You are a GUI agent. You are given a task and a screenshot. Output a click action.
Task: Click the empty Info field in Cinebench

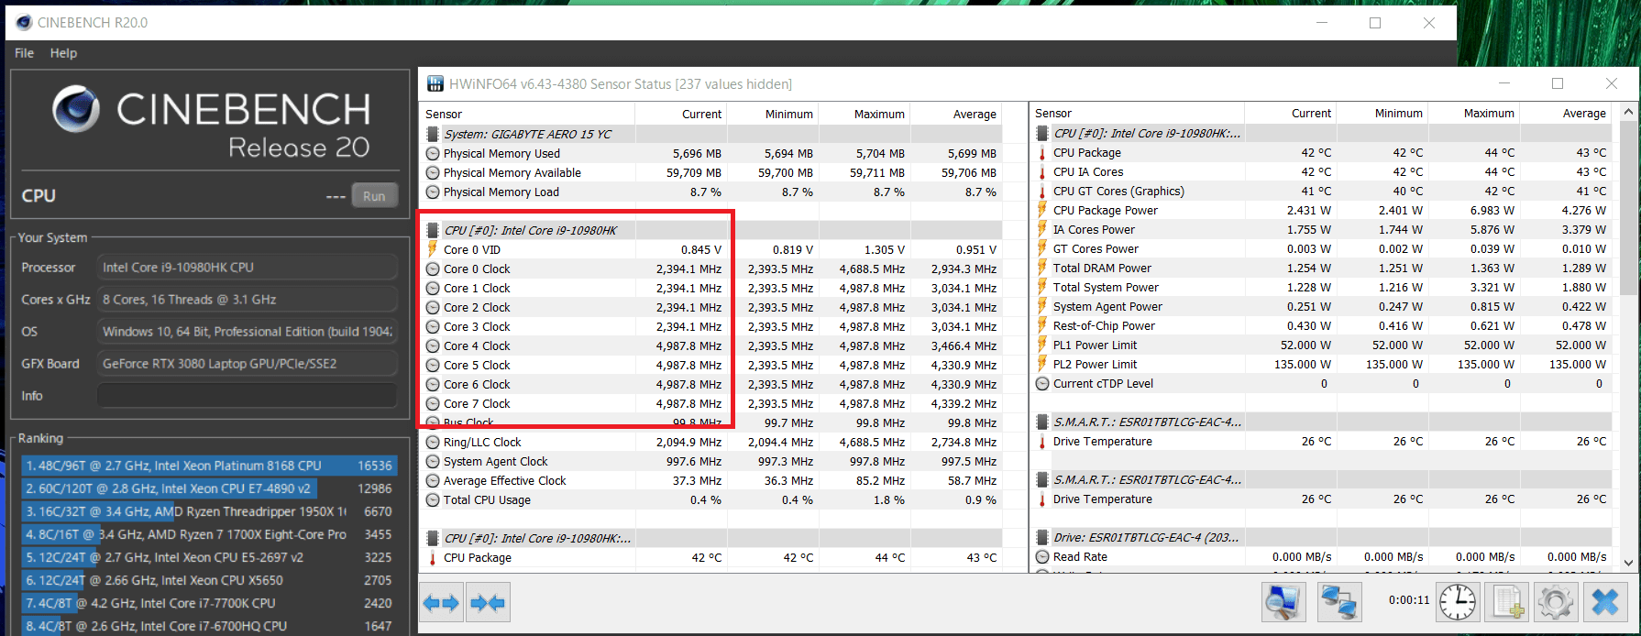(x=248, y=396)
